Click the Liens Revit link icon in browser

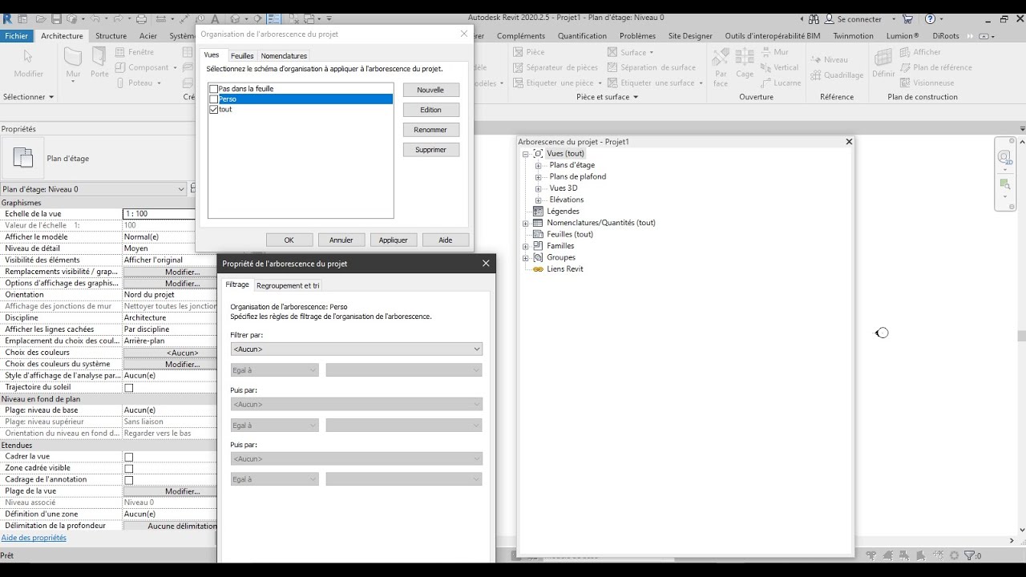tap(538, 269)
